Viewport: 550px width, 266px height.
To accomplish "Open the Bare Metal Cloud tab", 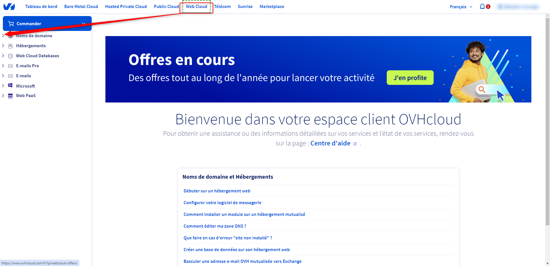I will click(x=81, y=6).
